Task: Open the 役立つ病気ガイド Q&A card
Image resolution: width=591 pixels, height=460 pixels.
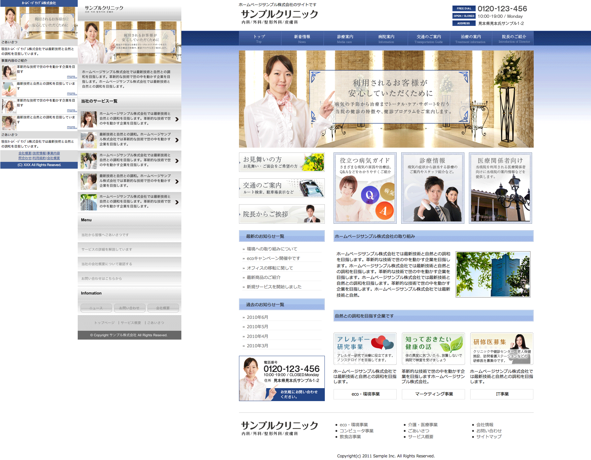Action: point(365,188)
